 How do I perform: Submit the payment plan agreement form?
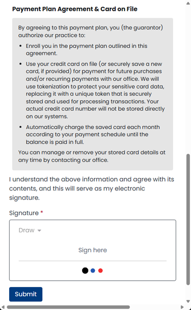tap(25, 294)
